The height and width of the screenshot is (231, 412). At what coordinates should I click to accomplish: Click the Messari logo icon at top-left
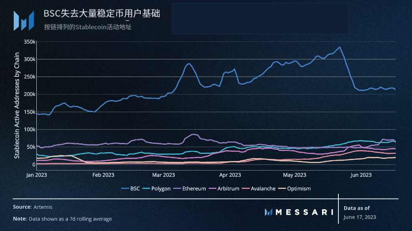click(x=23, y=20)
